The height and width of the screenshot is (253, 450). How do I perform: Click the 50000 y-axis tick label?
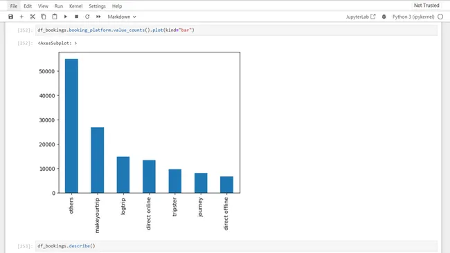click(x=47, y=71)
